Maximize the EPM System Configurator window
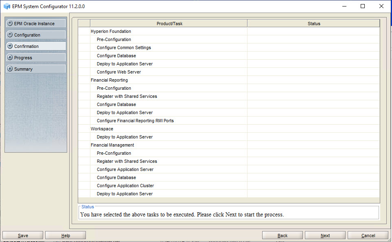 pos(363,6)
